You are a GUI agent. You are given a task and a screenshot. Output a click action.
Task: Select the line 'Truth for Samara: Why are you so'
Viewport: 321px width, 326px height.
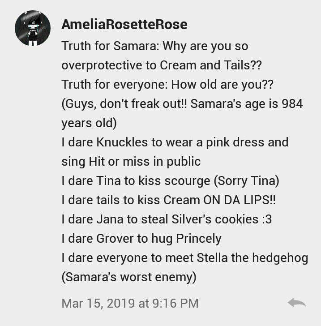point(155,46)
